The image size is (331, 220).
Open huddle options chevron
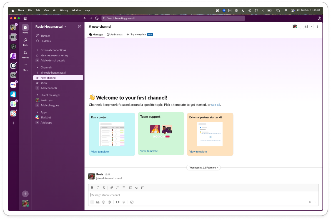click(x=312, y=27)
